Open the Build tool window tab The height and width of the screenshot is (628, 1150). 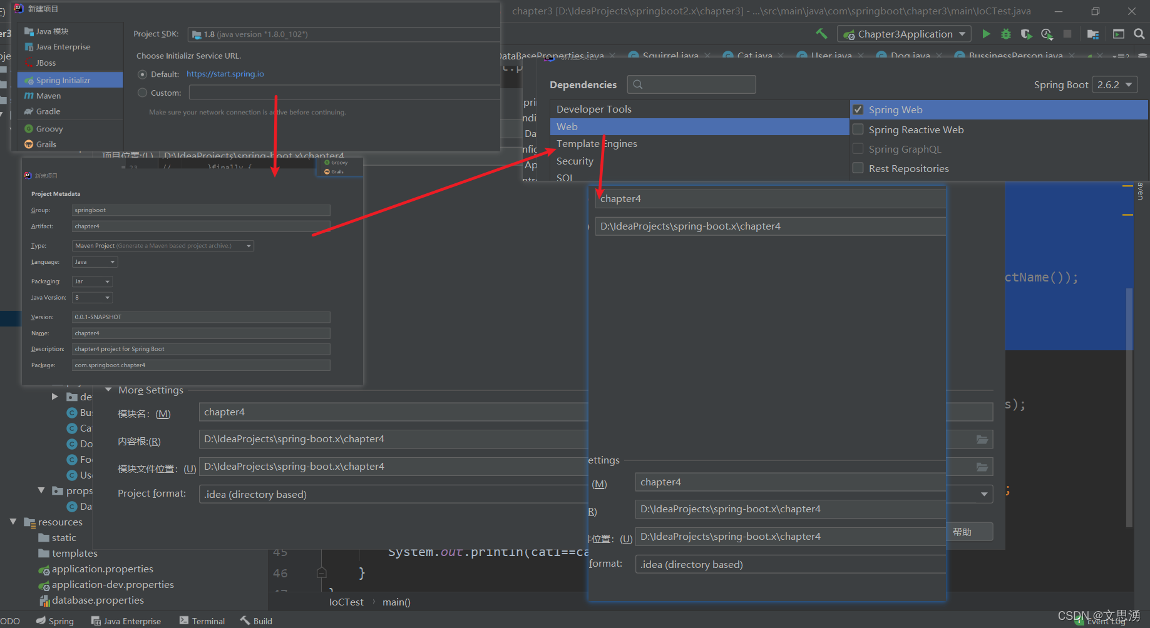click(x=256, y=621)
